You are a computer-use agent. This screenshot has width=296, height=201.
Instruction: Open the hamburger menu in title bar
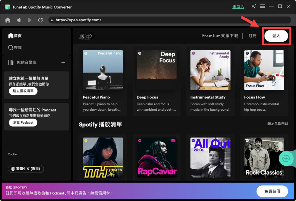click(x=263, y=6)
